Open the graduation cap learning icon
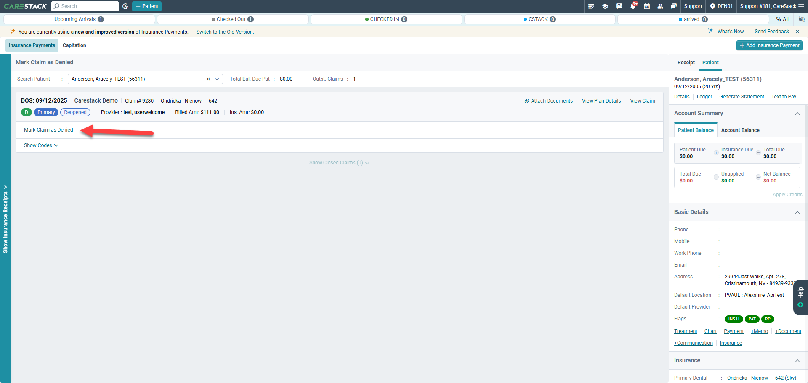This screenshot has width=808, height=383. [605, 6]
